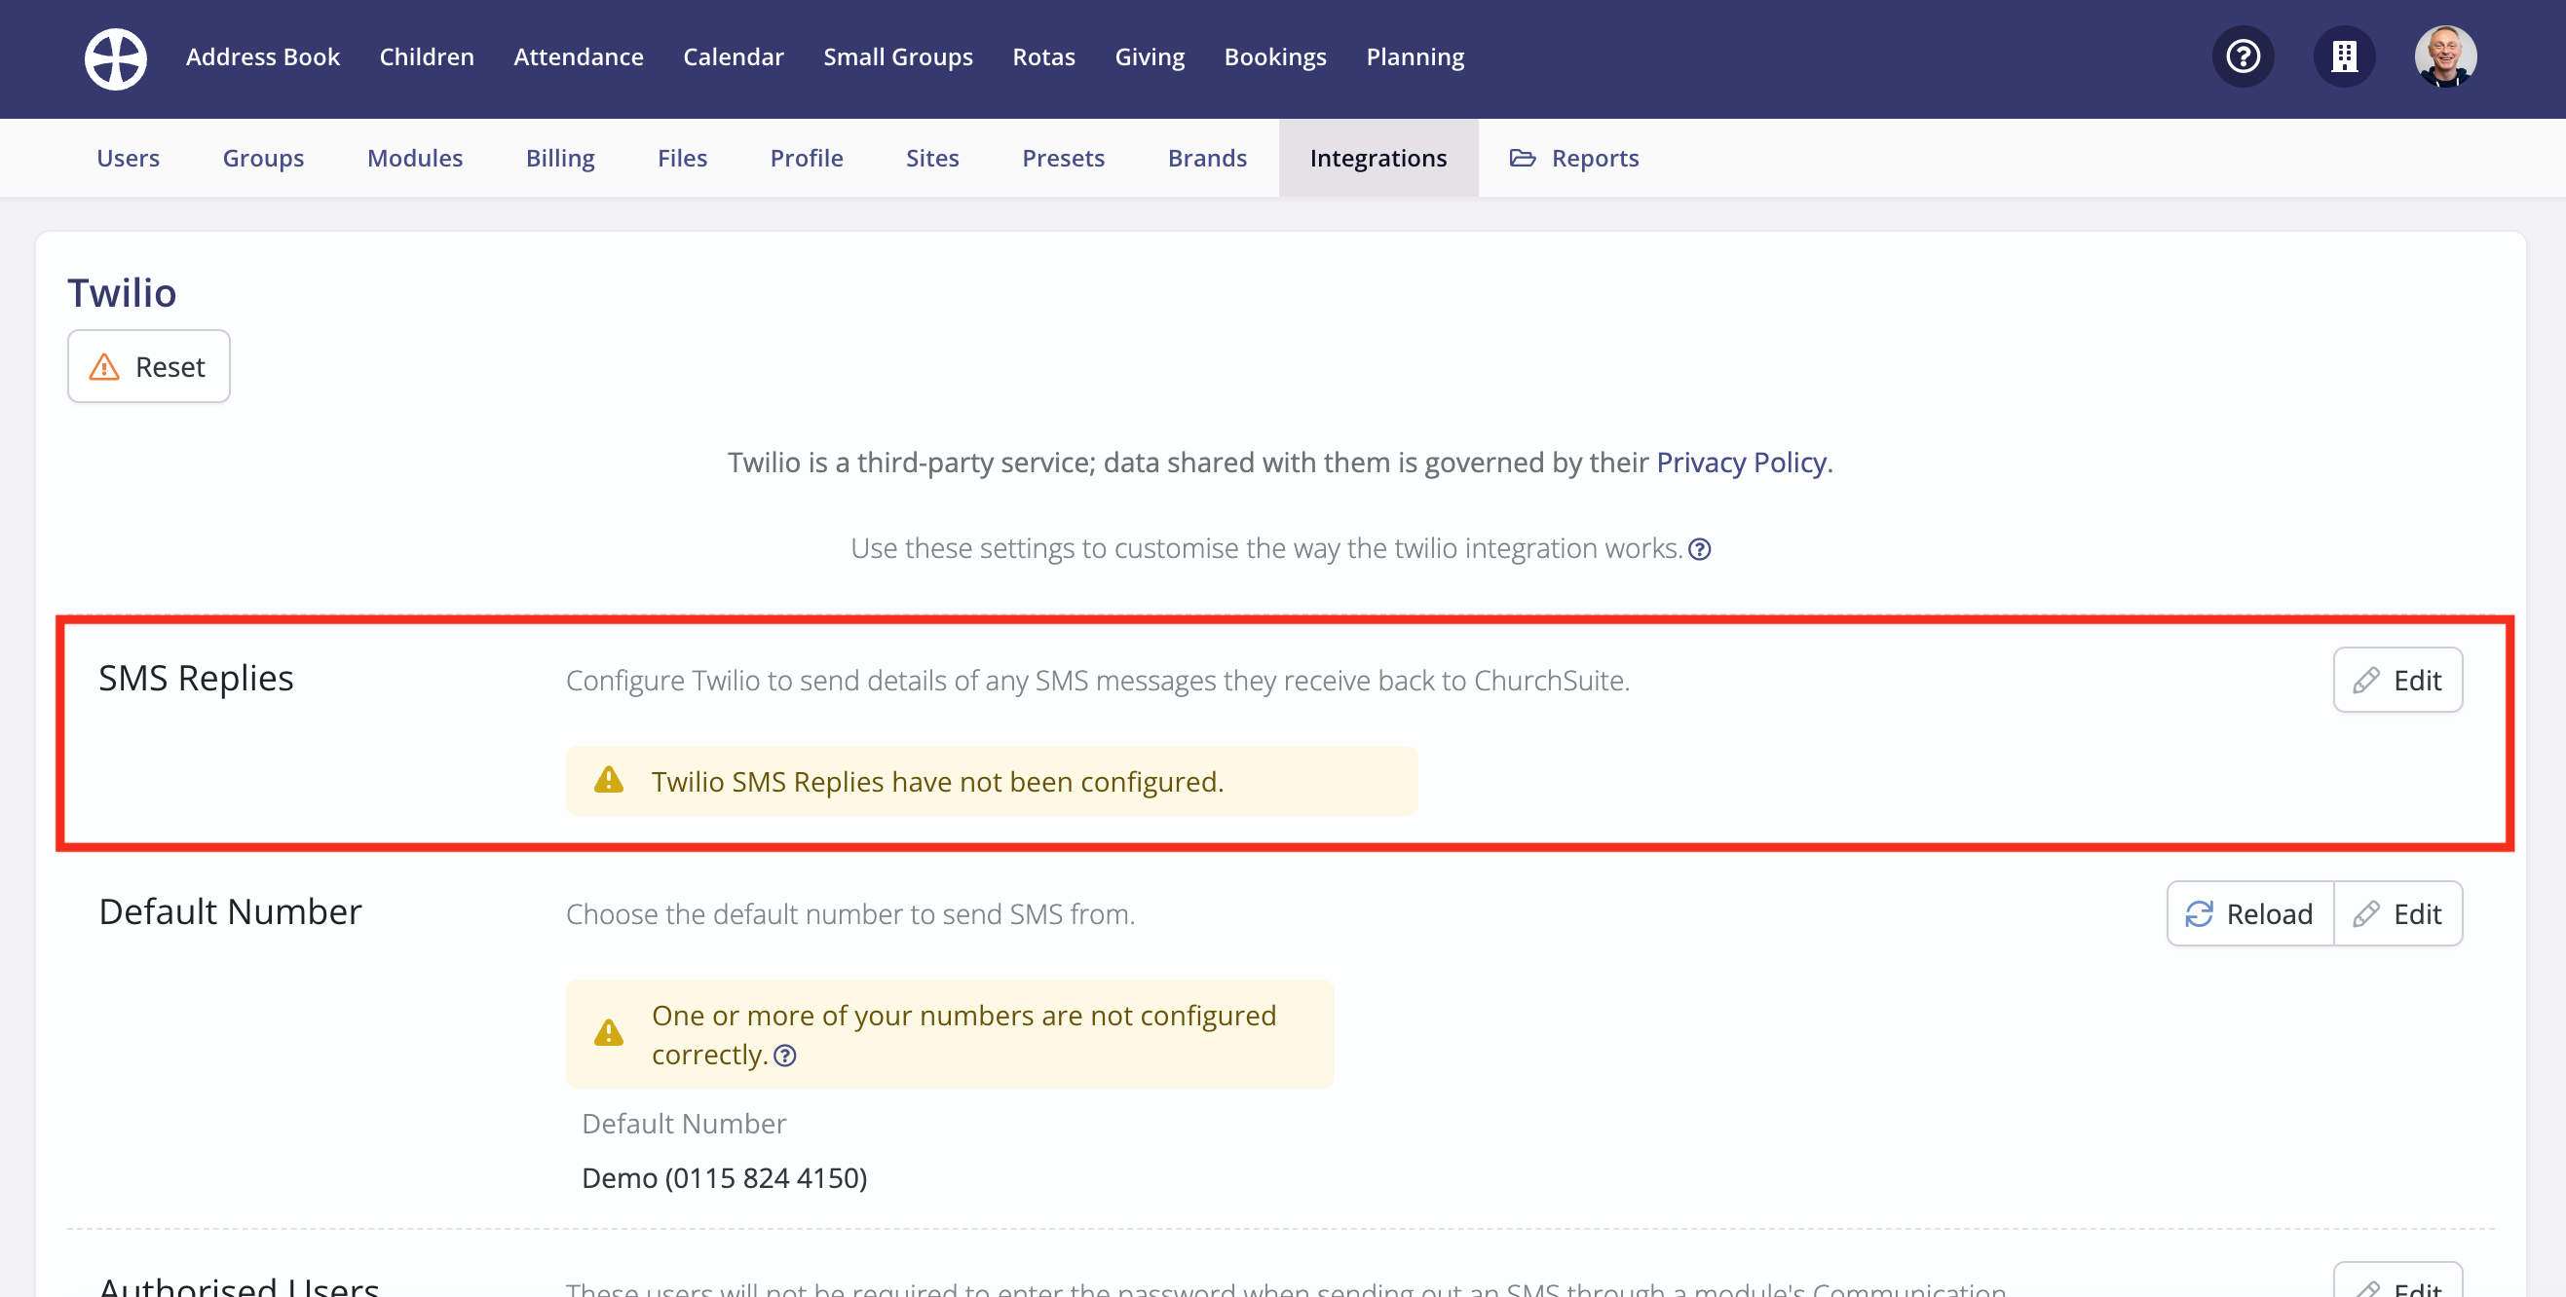Open the help question mark icon in header
The width and height of the screenshot is (2566, 1297).
(2243, 56)
